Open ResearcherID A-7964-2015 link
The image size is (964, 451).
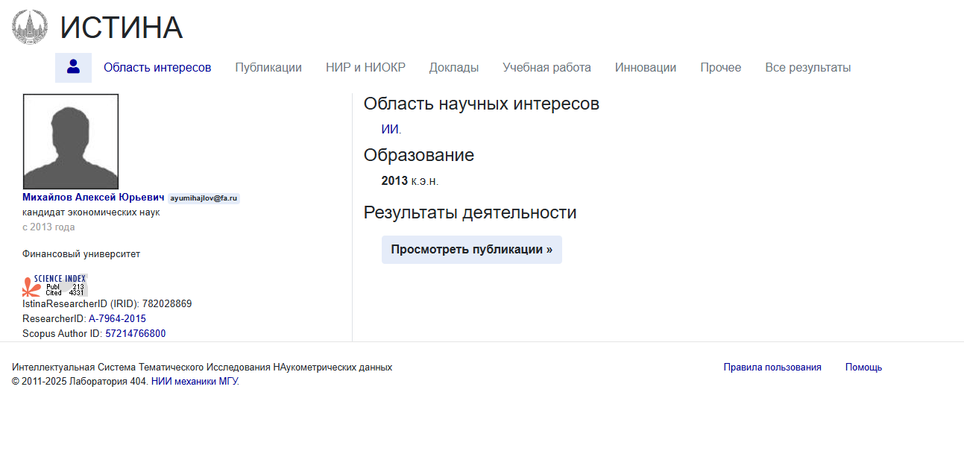[x=117, y=319]
